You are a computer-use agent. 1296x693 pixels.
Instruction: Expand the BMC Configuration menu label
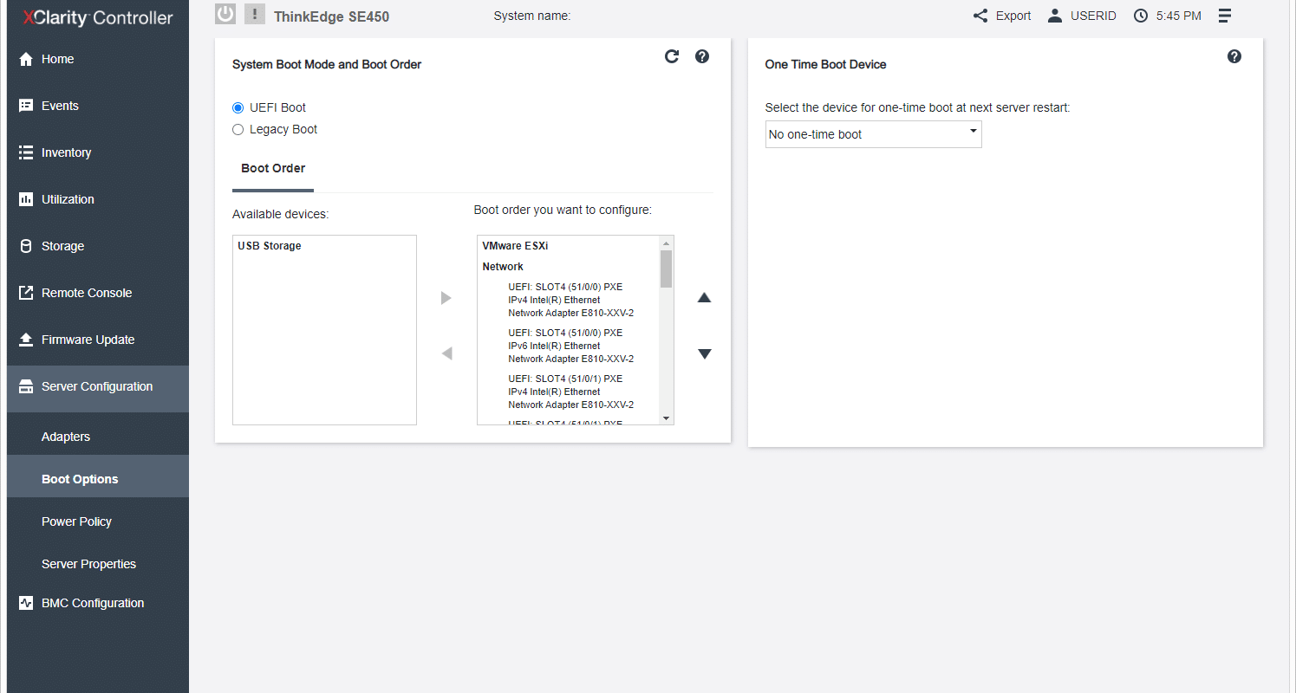(x=93, y=603)
